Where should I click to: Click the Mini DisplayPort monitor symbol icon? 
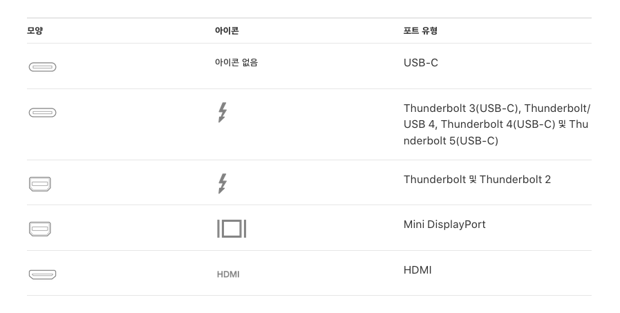coord(231,229)
